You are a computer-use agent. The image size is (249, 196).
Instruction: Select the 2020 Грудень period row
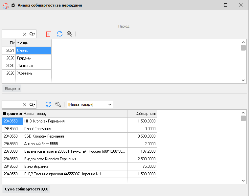[x=33, y=58]
